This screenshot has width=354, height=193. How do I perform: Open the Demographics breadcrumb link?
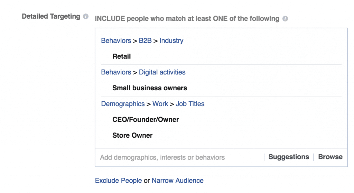tap(123, 104)
